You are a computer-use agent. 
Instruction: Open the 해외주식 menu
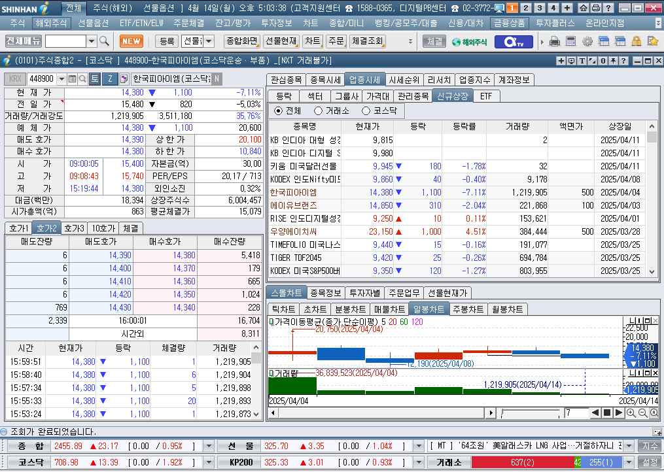(51, 24)
